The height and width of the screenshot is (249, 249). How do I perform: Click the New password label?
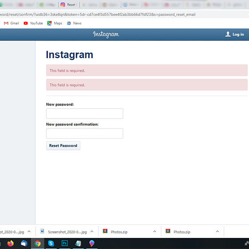coord(60,104)
